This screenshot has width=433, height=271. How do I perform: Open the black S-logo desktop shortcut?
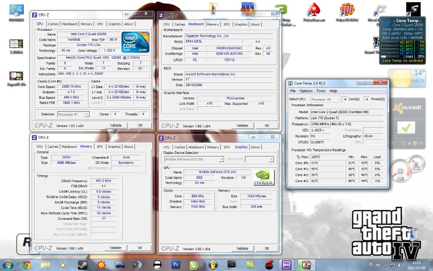click(413, 10)
